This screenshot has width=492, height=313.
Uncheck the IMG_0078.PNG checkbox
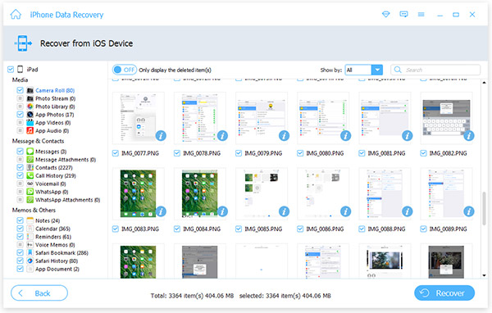coord(177,153)
